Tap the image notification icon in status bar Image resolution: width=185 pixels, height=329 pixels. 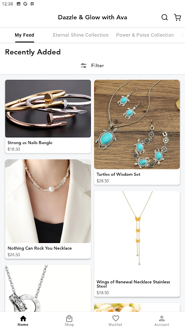click(18, 4)
